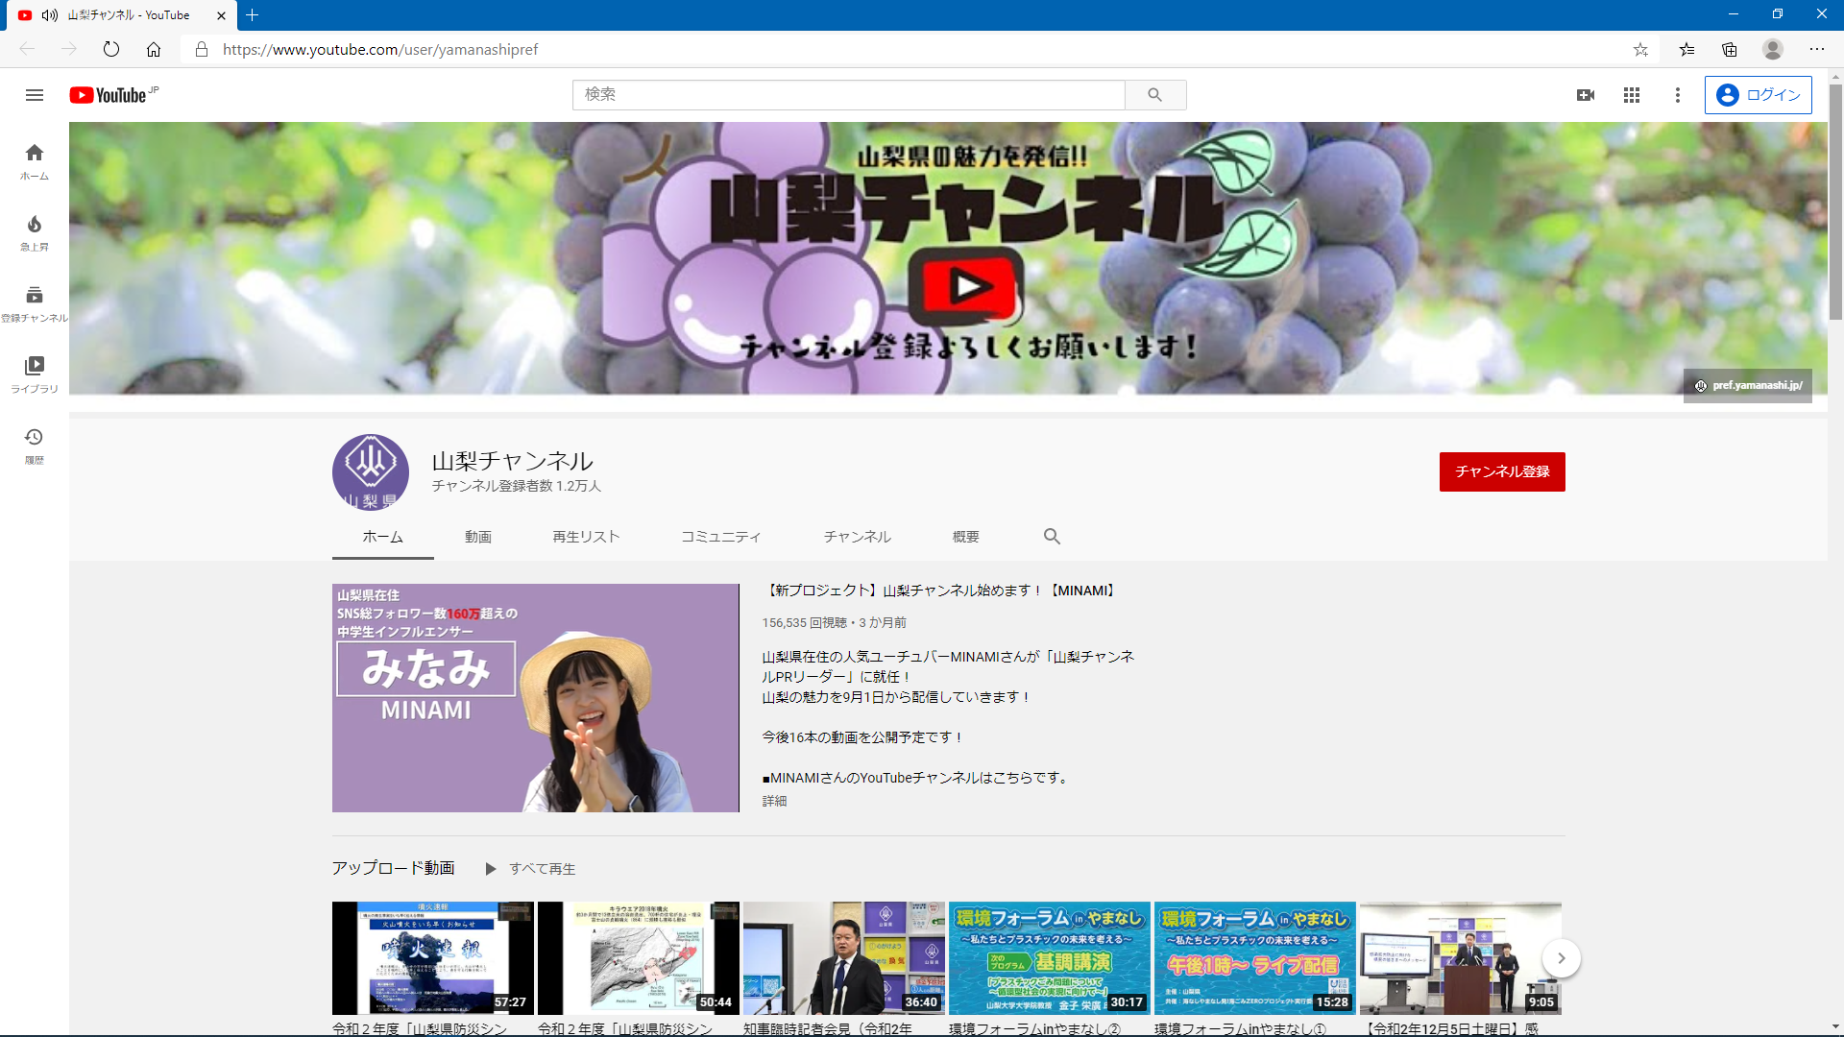
Task: Switch to the コミュニティ tab
Action: click(721, 537)
